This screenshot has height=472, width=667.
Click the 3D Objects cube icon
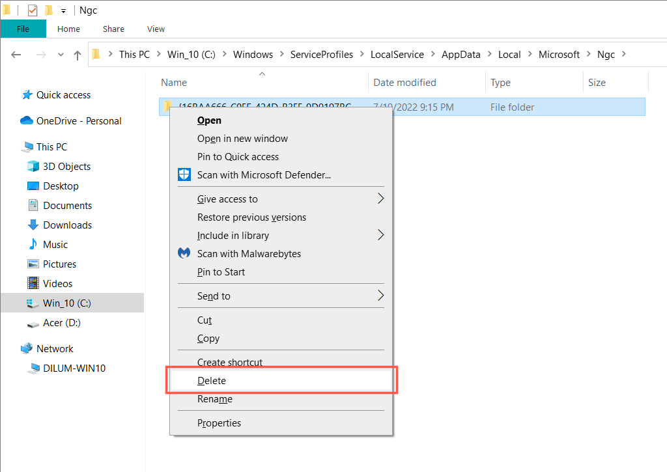click(x=33, y=167)
